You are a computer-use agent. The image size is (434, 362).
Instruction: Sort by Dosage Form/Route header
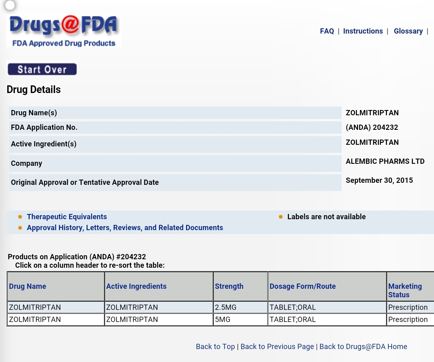point(302,286)
